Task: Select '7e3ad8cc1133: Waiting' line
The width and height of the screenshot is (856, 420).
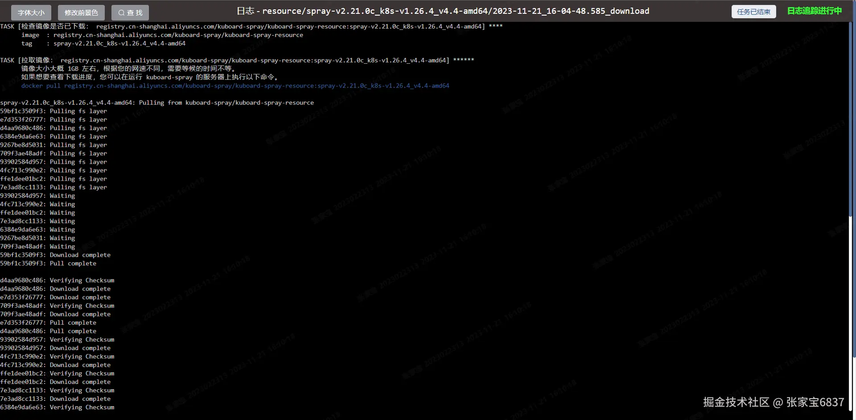Action: click(37, 221)
